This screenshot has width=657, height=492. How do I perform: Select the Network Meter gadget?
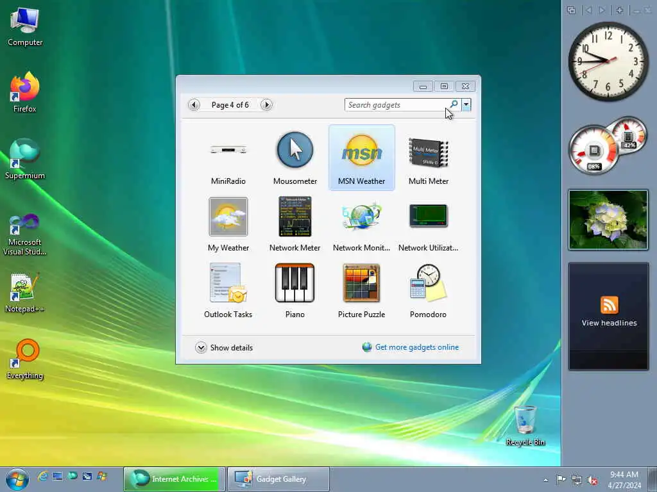pyautogui.click(x=295, y=217)
